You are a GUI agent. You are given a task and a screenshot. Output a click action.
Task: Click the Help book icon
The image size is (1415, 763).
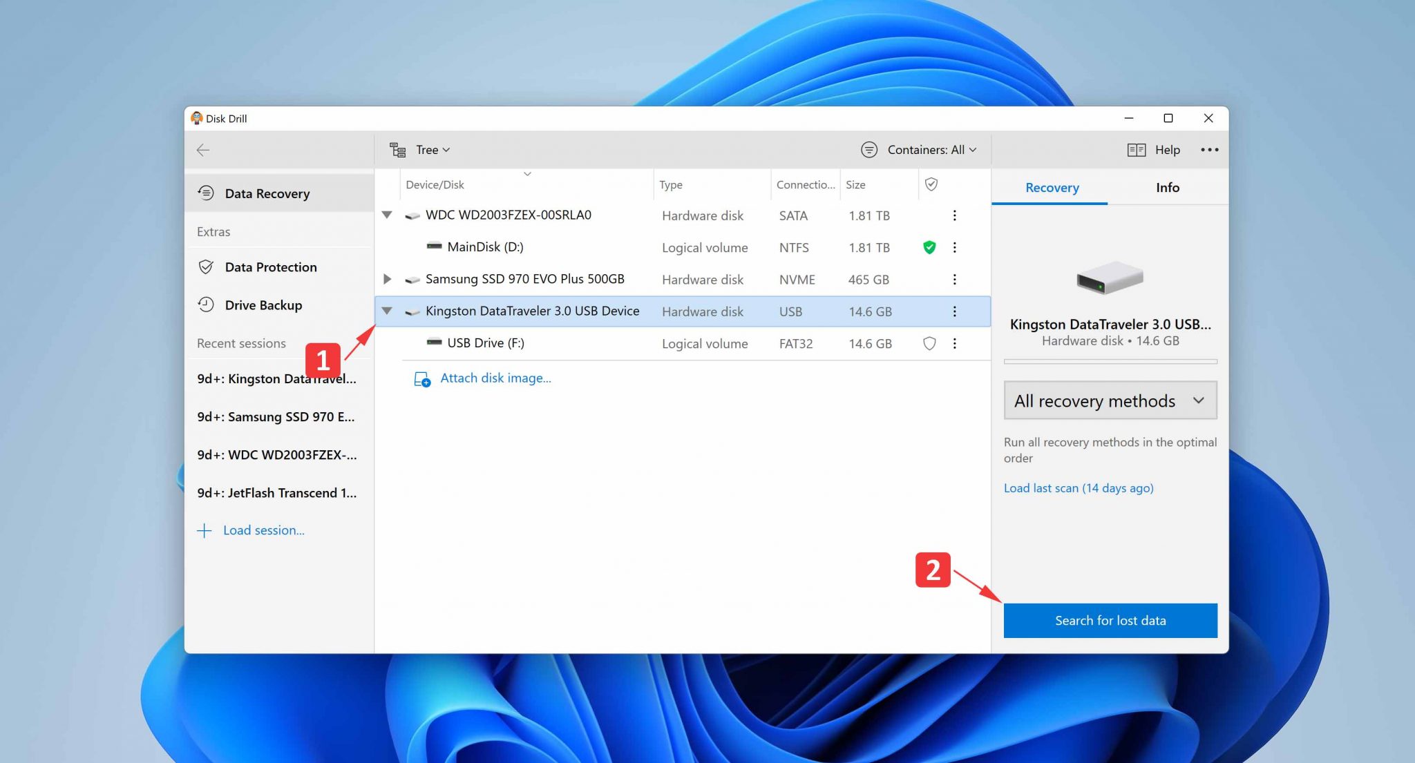1137,150
